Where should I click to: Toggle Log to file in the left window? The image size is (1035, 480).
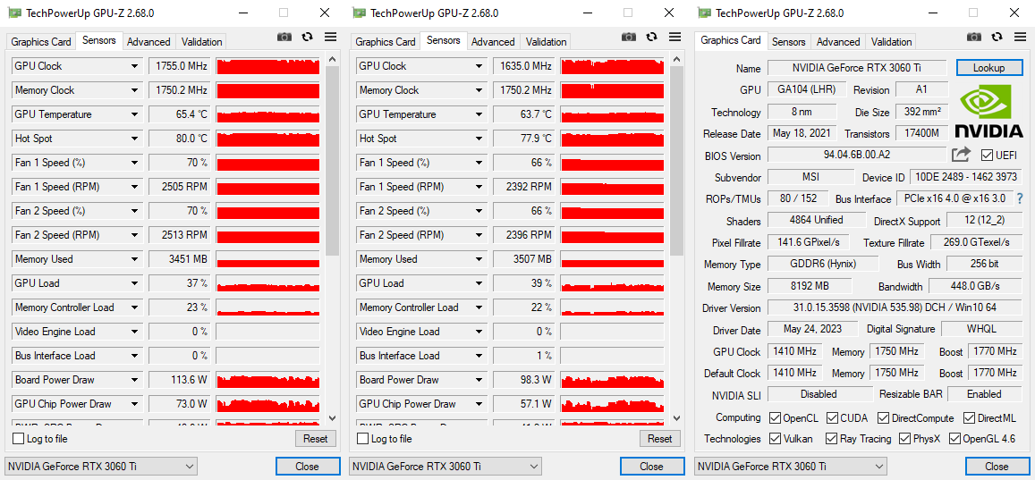[19, 439]
